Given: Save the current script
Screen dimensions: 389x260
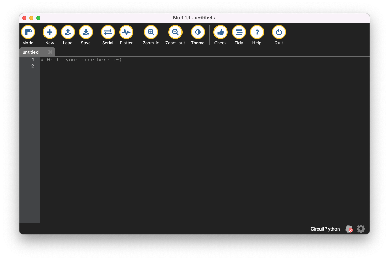Looking at the screenshot, I should pyautogui.click(x=86, y=32).
